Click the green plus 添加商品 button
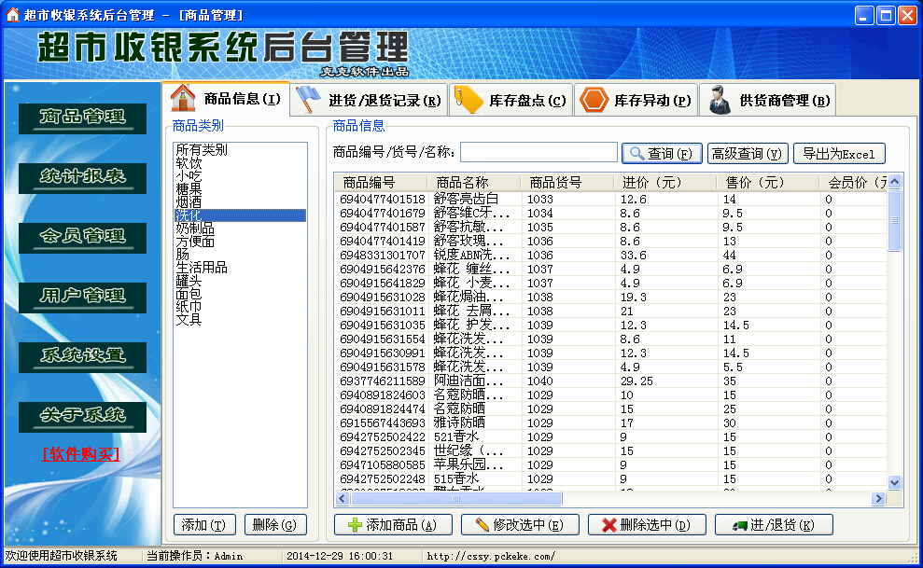The height and width of the screenshot is (568, 923). click(x=393, y=525)
